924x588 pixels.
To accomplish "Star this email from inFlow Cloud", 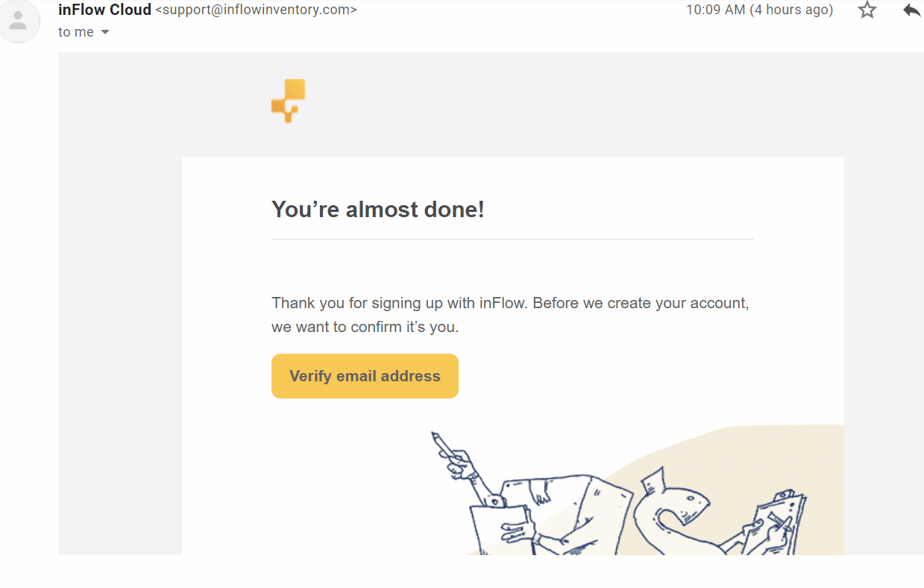I will [x=867, y=10].
